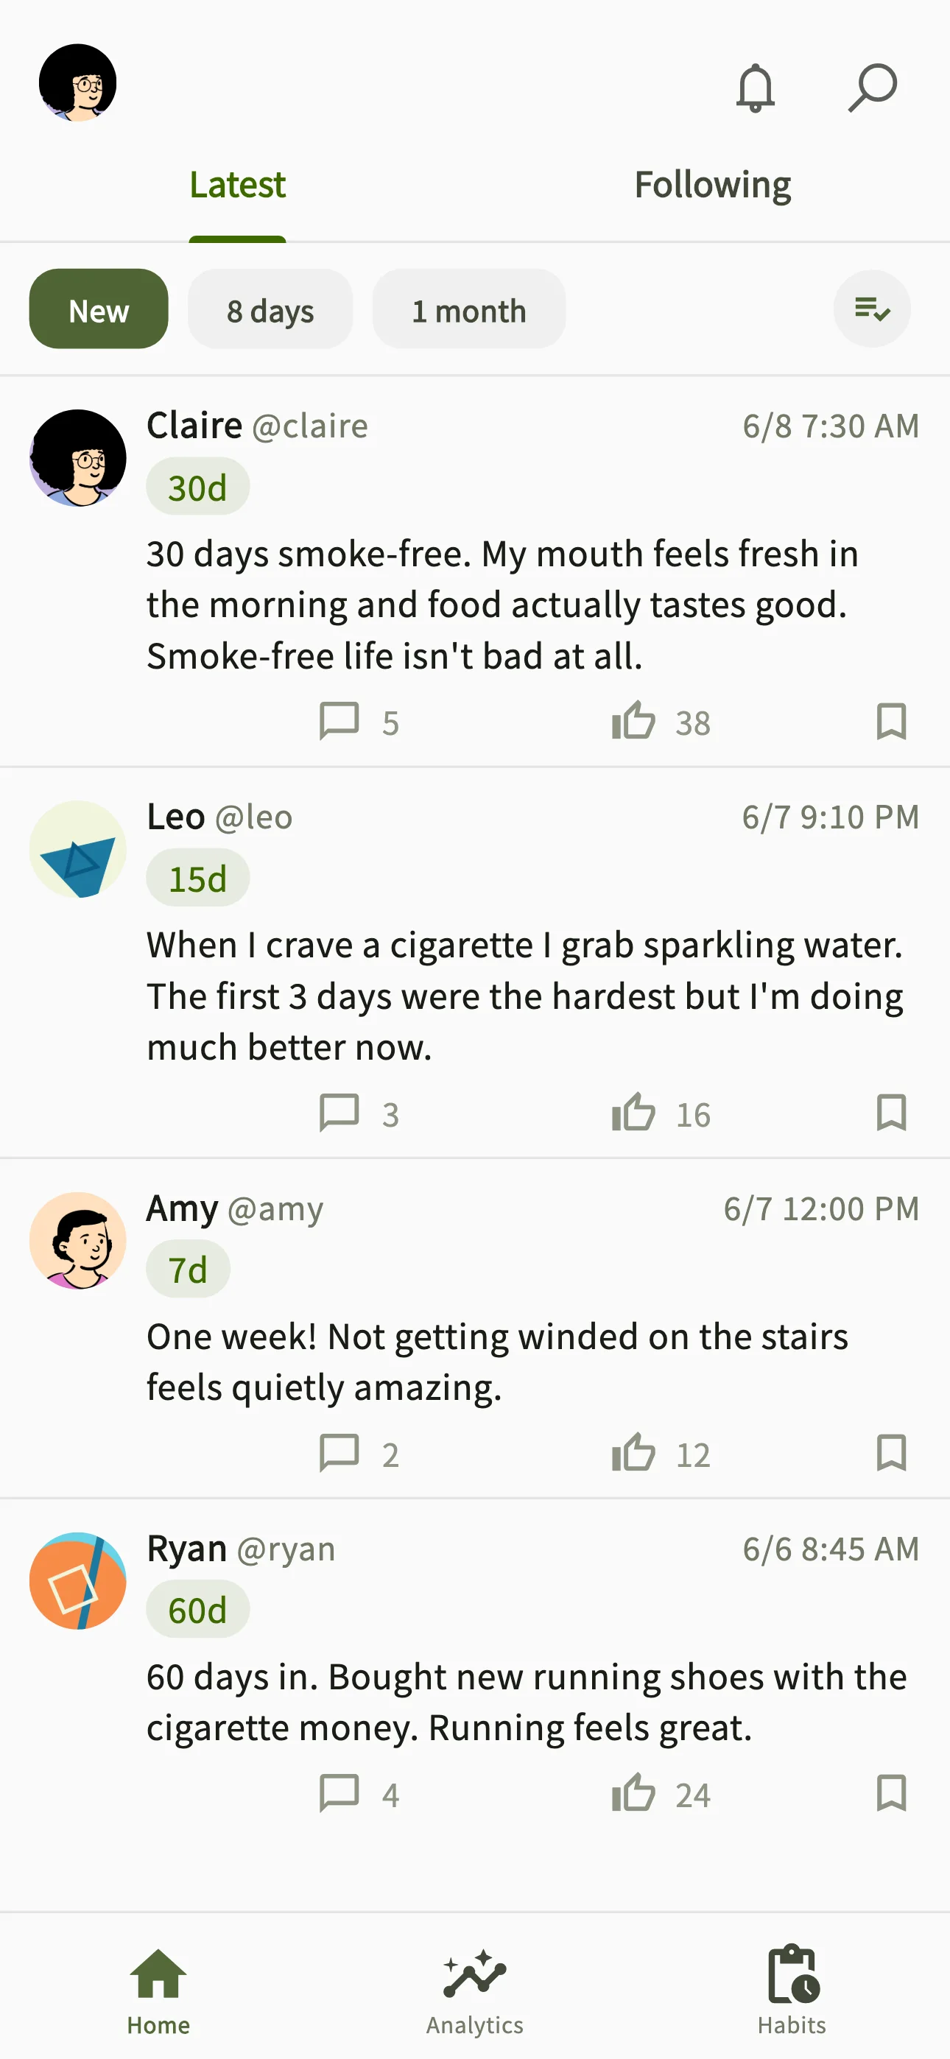
Task: Switch to the Following tab
Action: [x=713, y=185]
